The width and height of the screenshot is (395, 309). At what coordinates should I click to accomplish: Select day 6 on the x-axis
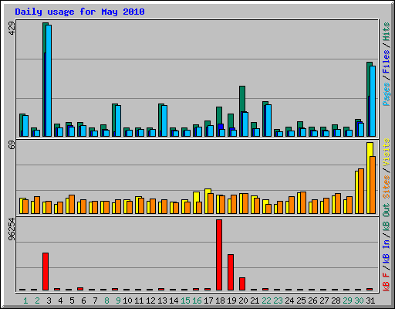click(83, 301)
